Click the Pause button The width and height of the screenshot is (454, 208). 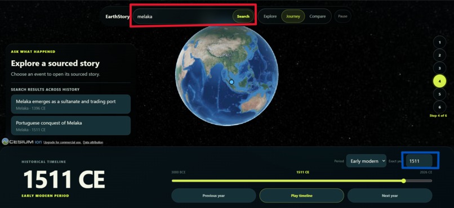(x=342, y=16)
